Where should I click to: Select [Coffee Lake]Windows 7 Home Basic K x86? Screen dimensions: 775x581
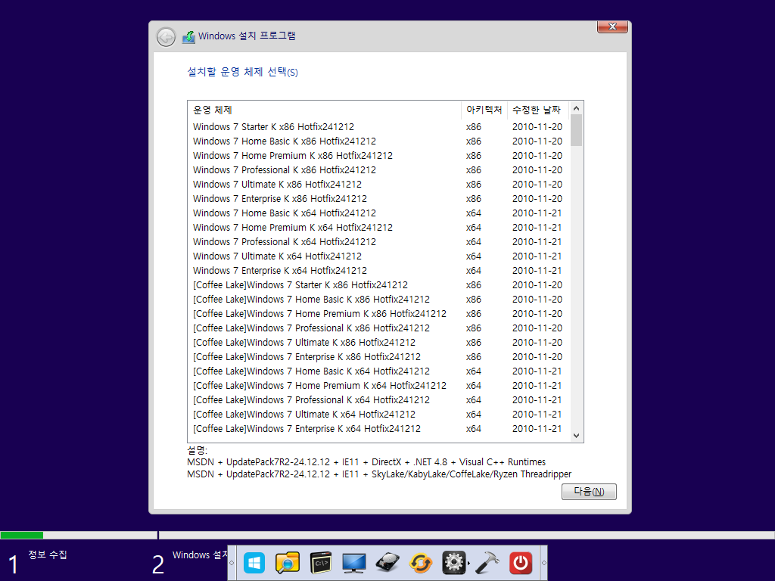coord(378,300)
